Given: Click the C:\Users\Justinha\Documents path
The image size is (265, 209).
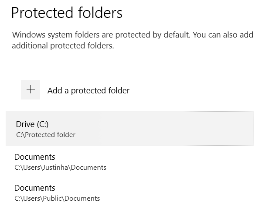Looking at the screenshot, I should 60,168.
